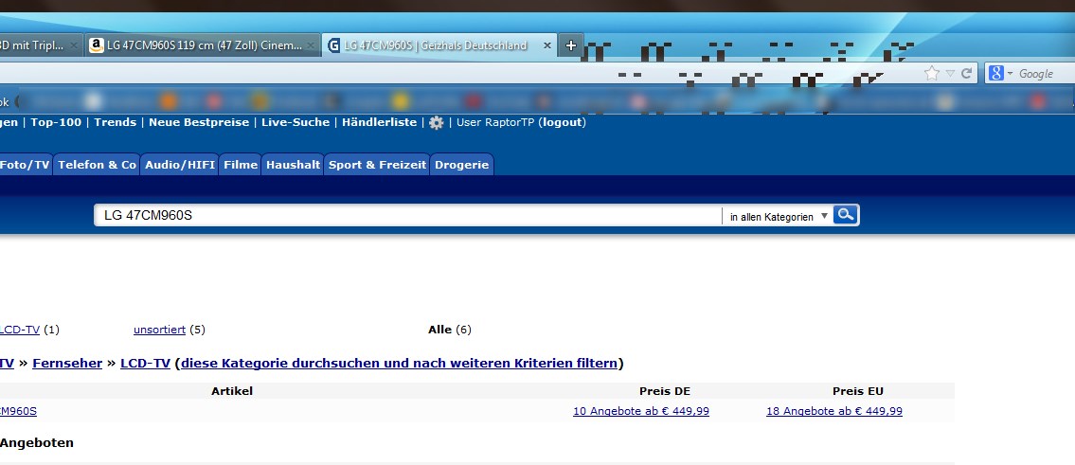Log out of user RaptorTP
1075x465 pixels.
point(563,123)
